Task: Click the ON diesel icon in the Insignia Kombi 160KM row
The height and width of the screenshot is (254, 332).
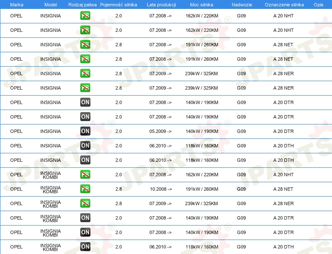Action: 85,247
